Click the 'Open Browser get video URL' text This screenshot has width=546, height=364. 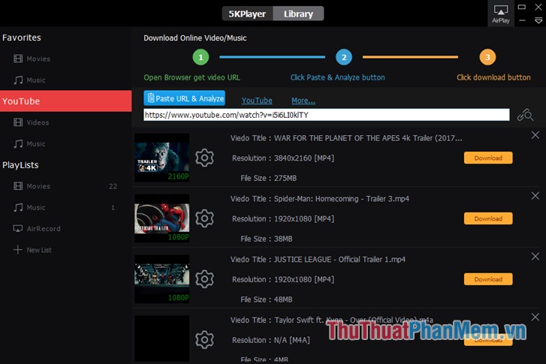pos(192,77)
